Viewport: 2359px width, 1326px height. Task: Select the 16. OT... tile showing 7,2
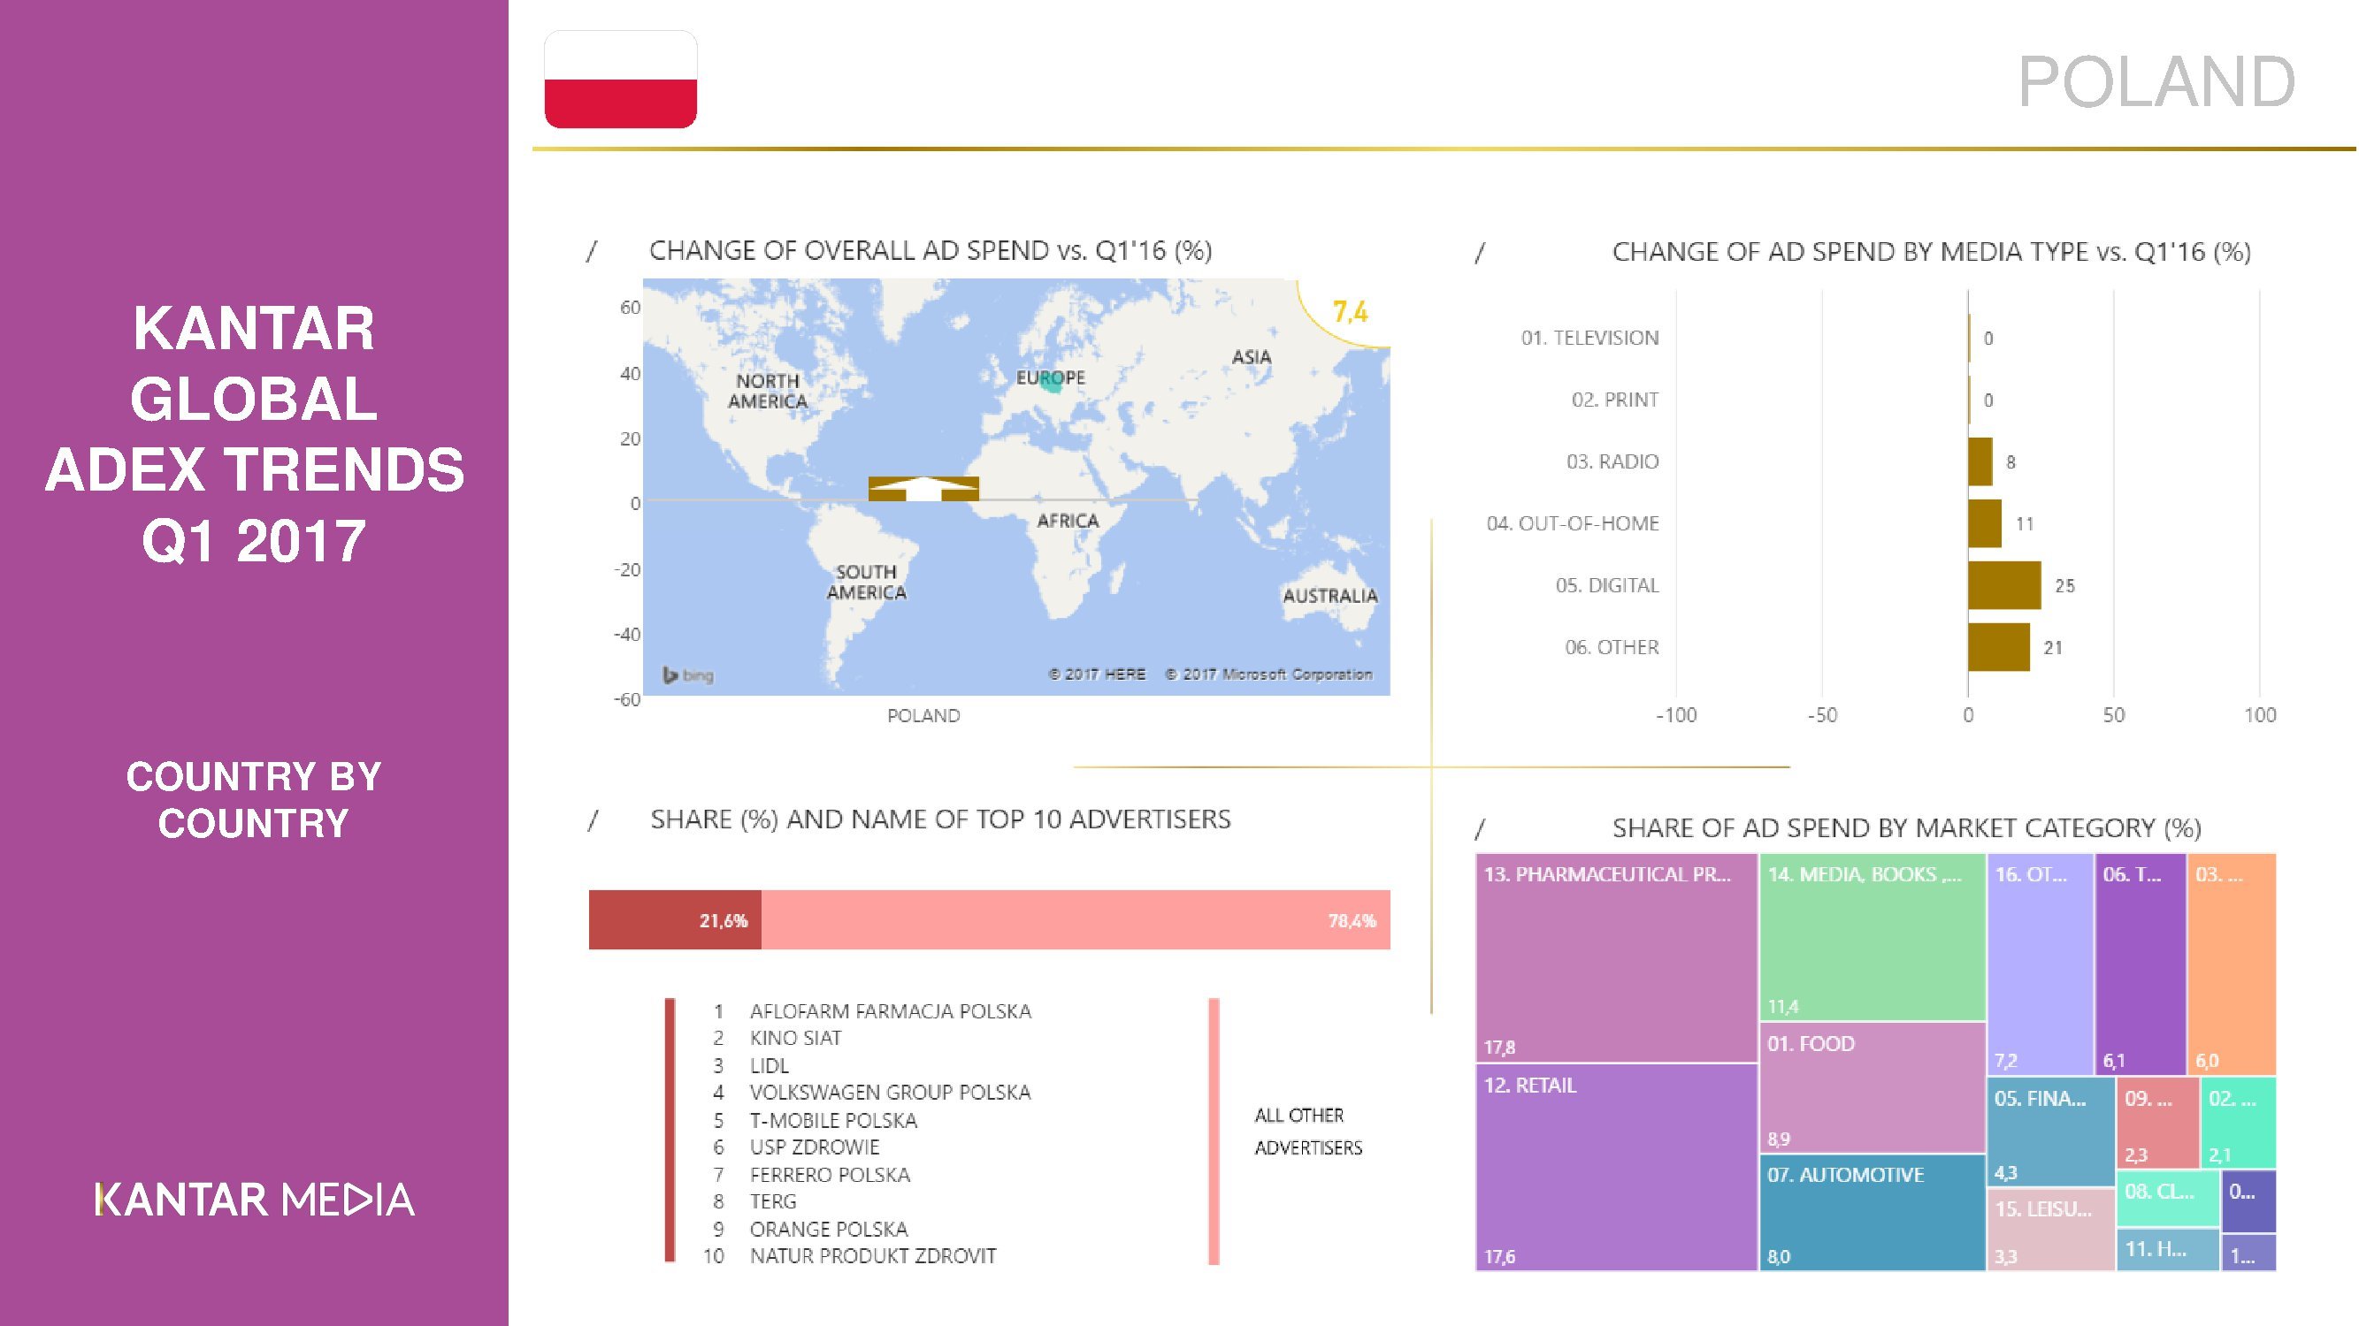tap(2040, 964)
